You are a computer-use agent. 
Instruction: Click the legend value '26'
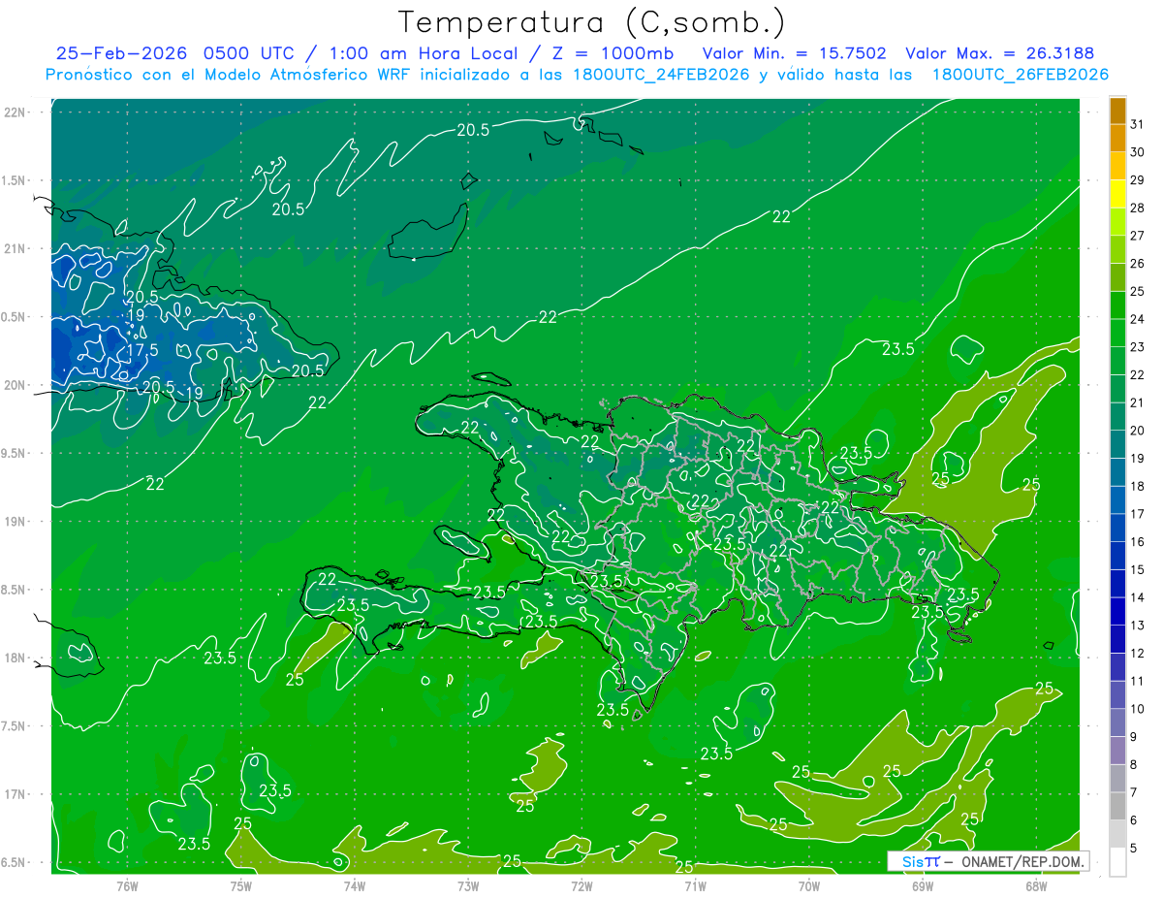click(x=1138, y=264)
